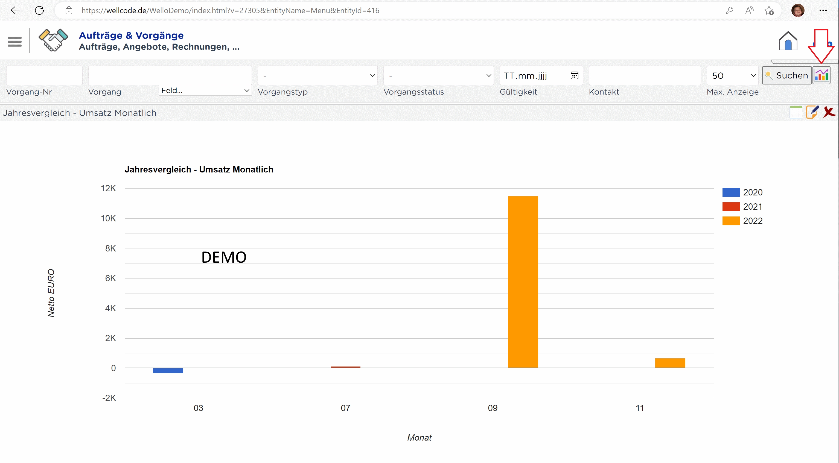Close the chart with the red X

click(829, 112)
